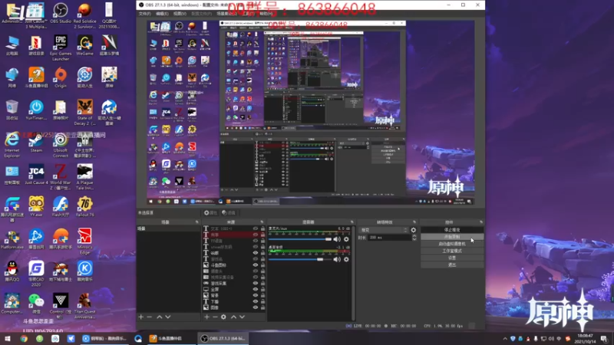
Task: Mute the 麦克风/Aux speaker icon
Action: point(337,239)
